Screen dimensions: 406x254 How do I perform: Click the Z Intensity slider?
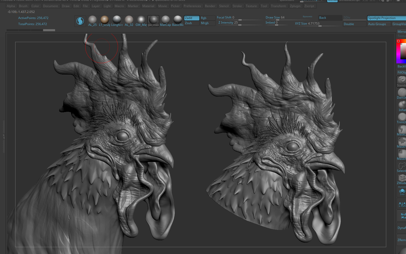[x=240, y=23]
